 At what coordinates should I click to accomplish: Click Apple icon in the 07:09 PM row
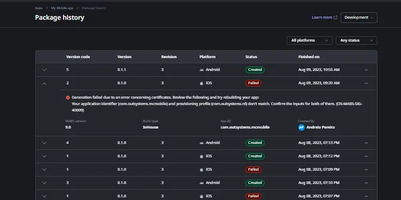202,169
